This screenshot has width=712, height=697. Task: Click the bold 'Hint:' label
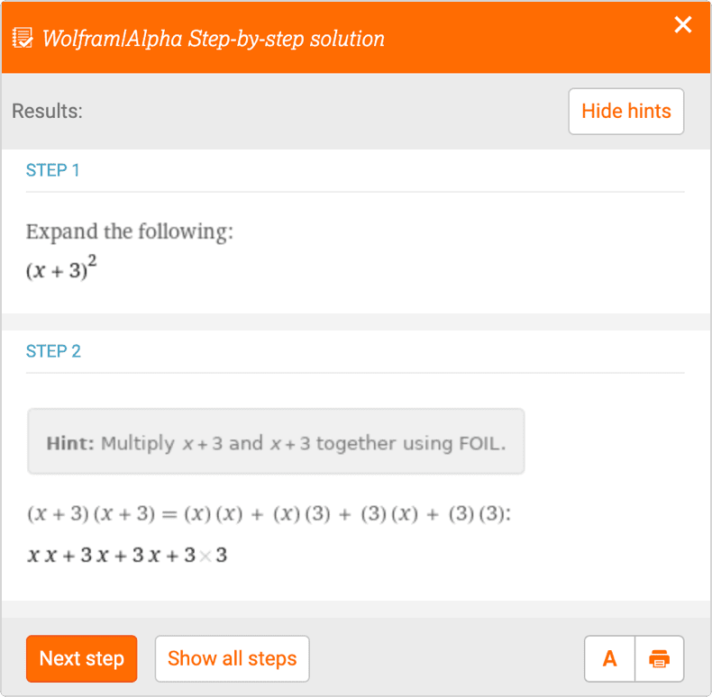point(70,443)
